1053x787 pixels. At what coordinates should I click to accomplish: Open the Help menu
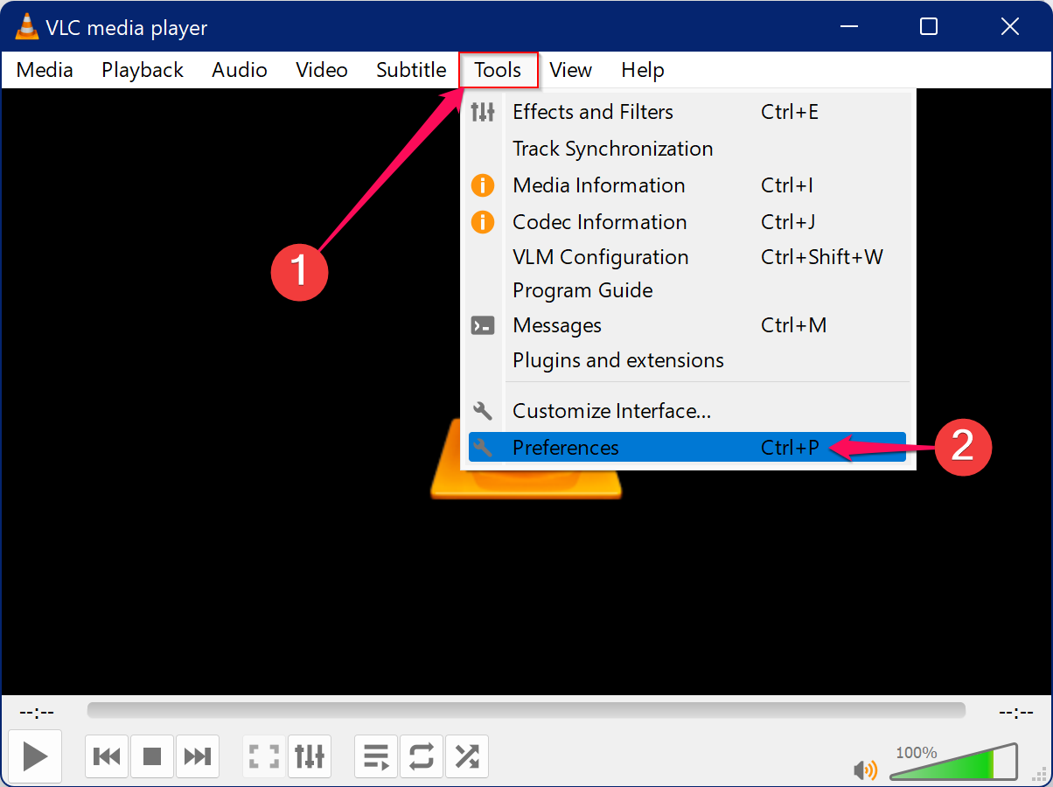(x=643, y=70)
